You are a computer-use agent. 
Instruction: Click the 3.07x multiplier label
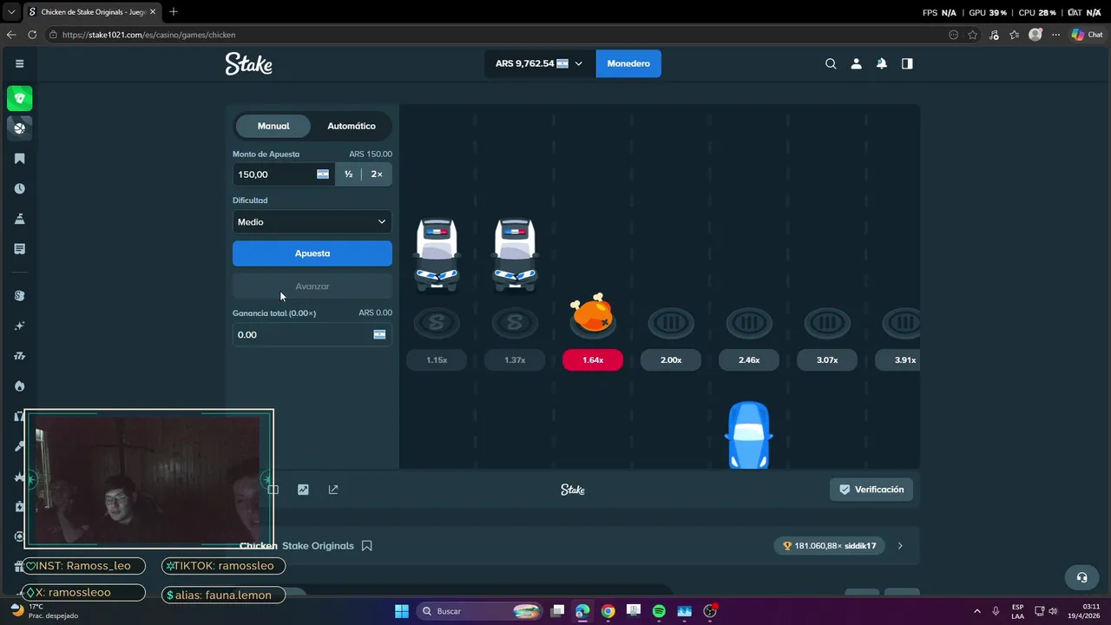click(x=827, y=359)
